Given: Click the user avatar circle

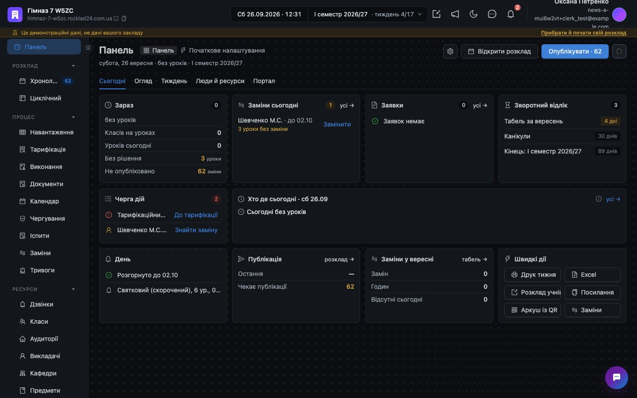Looking at the screenshot, I should (x=619, y=15).
